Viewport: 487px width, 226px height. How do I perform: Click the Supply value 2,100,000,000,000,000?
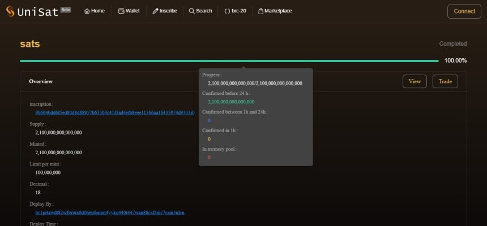click(58, 132)
